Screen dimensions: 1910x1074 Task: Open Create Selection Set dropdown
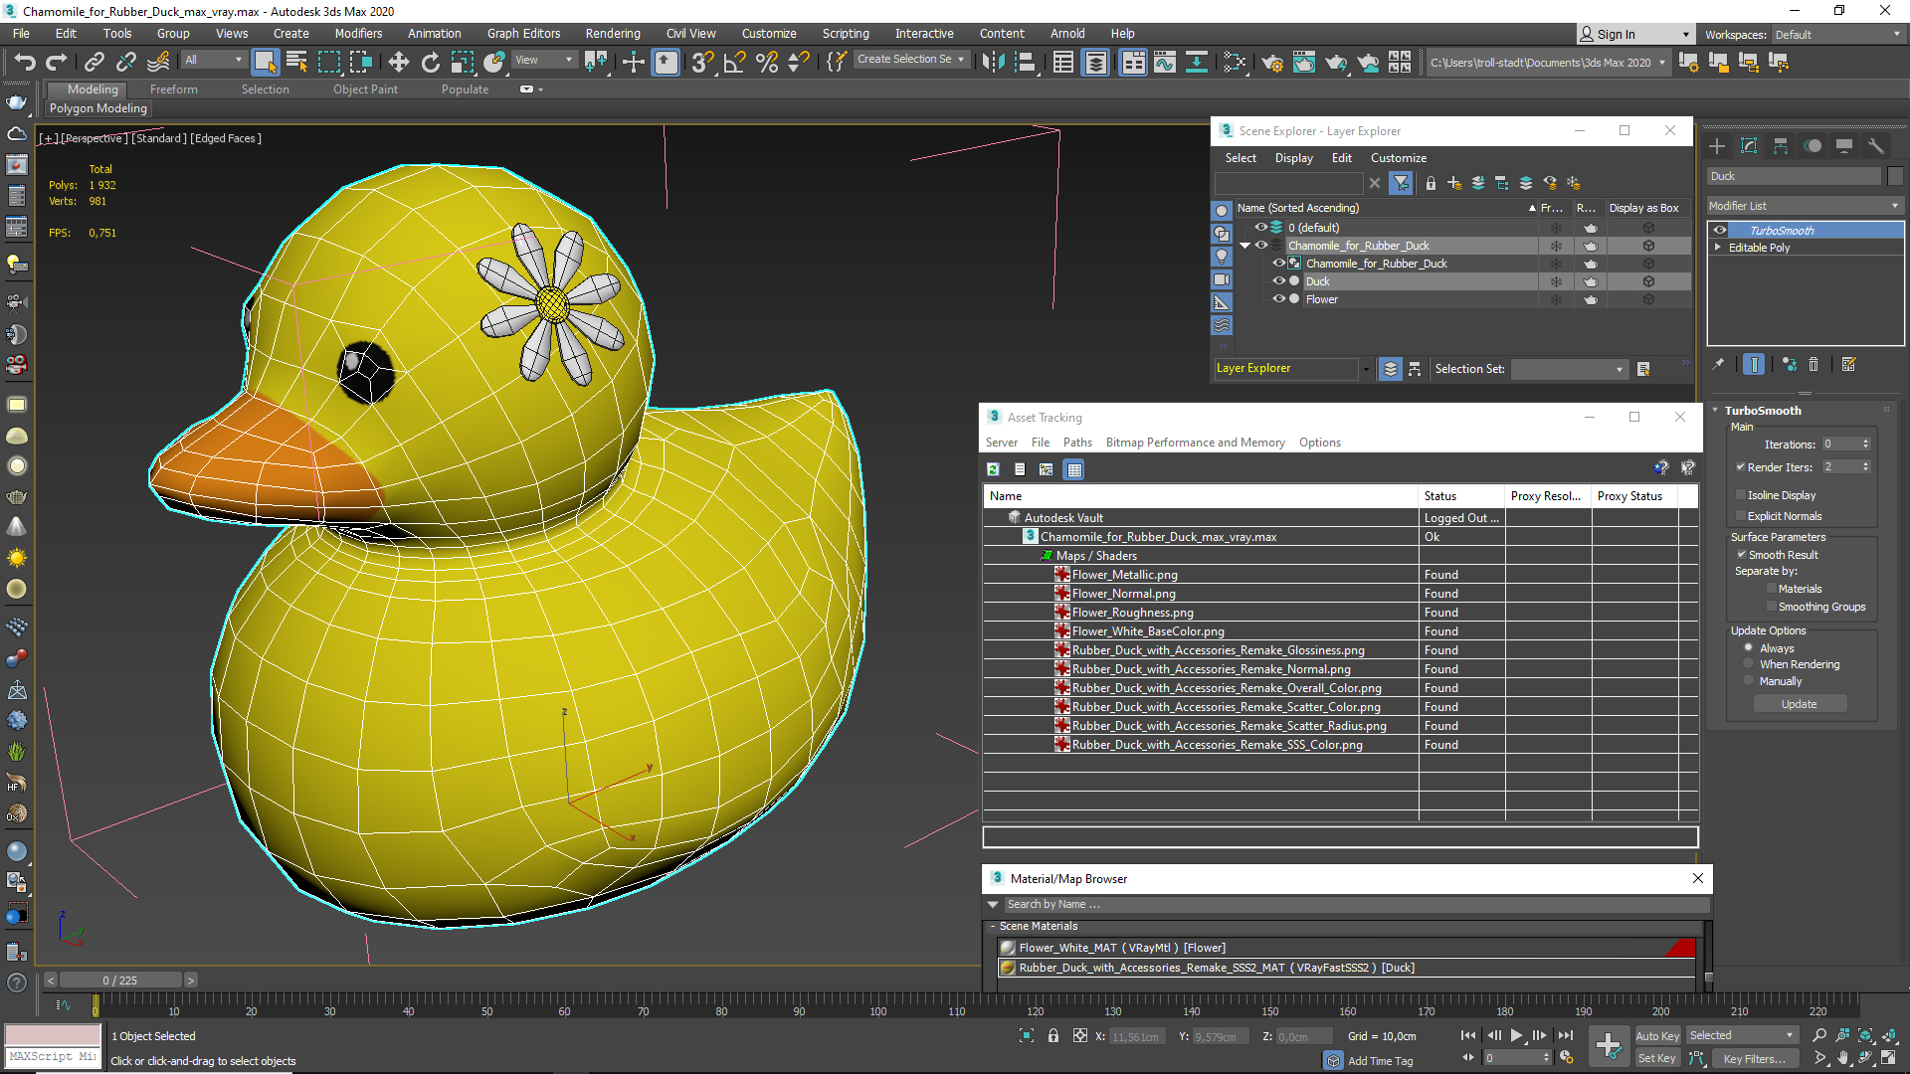911,60
